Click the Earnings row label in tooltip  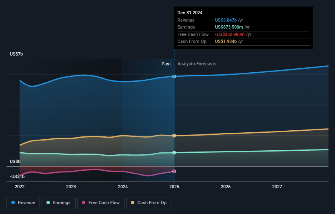click(x=186, y=27)
